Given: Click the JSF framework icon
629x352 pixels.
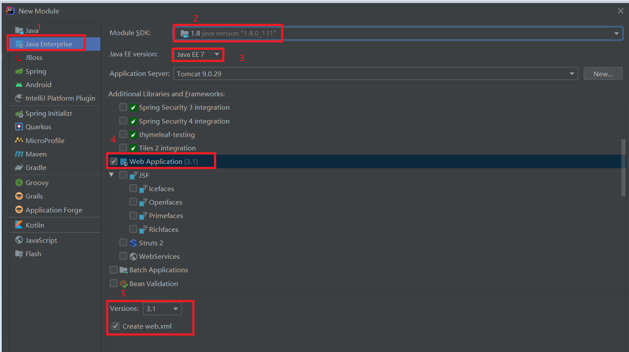Looking at the screenshot, I should click(x=133, y=175).
